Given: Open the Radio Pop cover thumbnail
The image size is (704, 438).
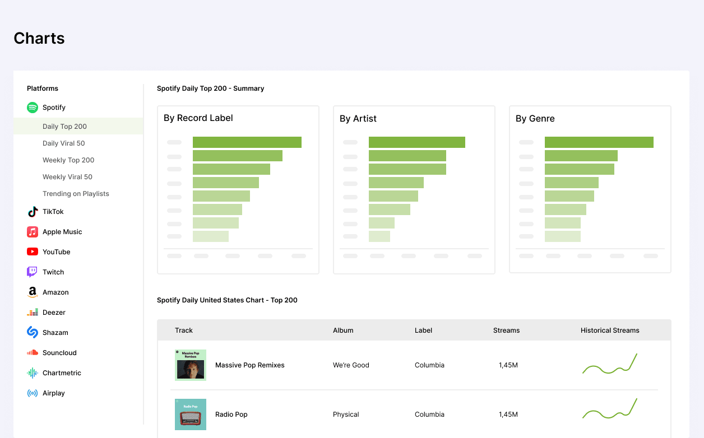Looking at the screenshot, I should click(191, 414).
